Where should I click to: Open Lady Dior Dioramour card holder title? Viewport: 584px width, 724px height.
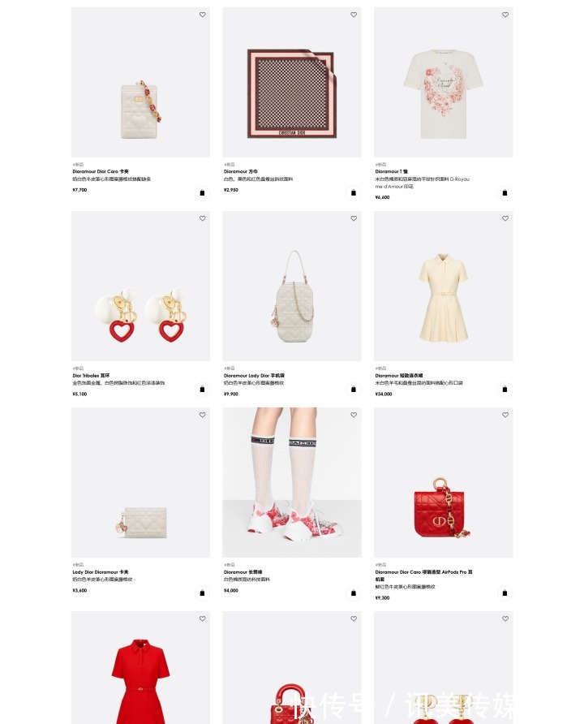click(101, 572)
